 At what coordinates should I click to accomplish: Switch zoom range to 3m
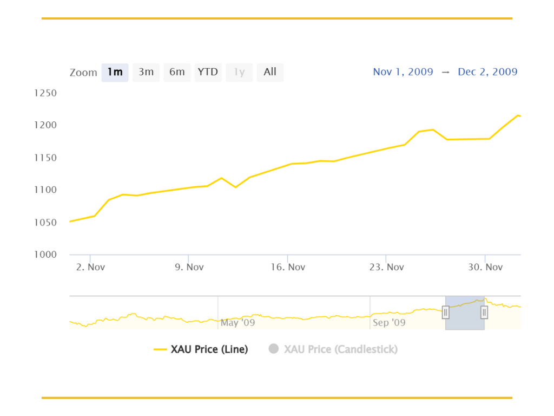tap(146, 72)
